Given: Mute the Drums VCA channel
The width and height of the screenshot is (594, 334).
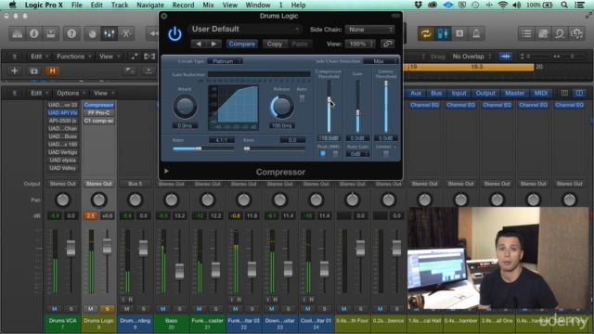Looking at the screenshot, I should pos(54,309).
